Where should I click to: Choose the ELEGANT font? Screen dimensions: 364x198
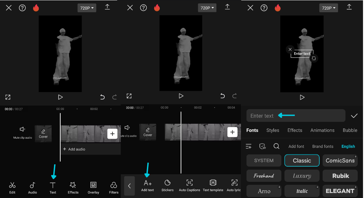[340, 191]
